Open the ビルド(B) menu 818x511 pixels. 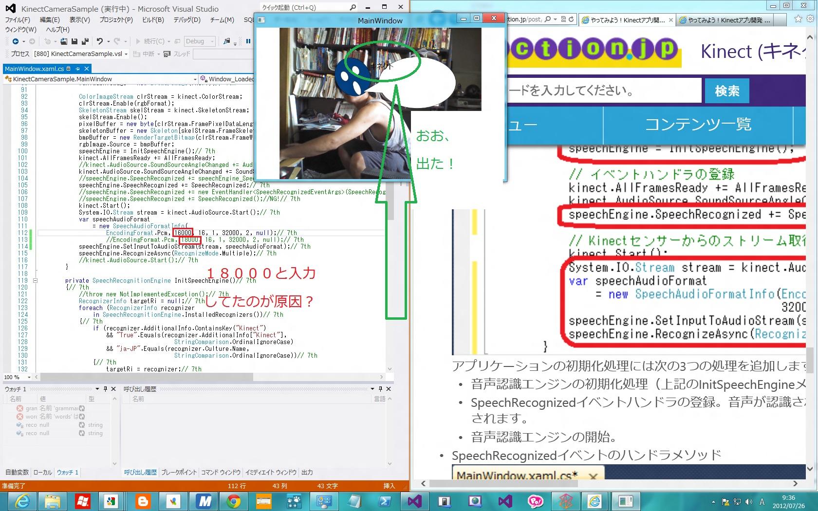tap(153, 20)
